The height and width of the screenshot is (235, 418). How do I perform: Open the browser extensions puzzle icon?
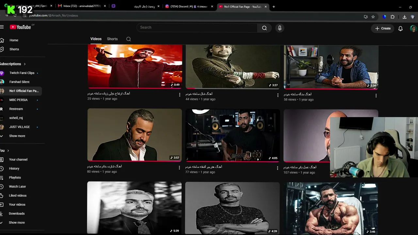coord(393,17)
